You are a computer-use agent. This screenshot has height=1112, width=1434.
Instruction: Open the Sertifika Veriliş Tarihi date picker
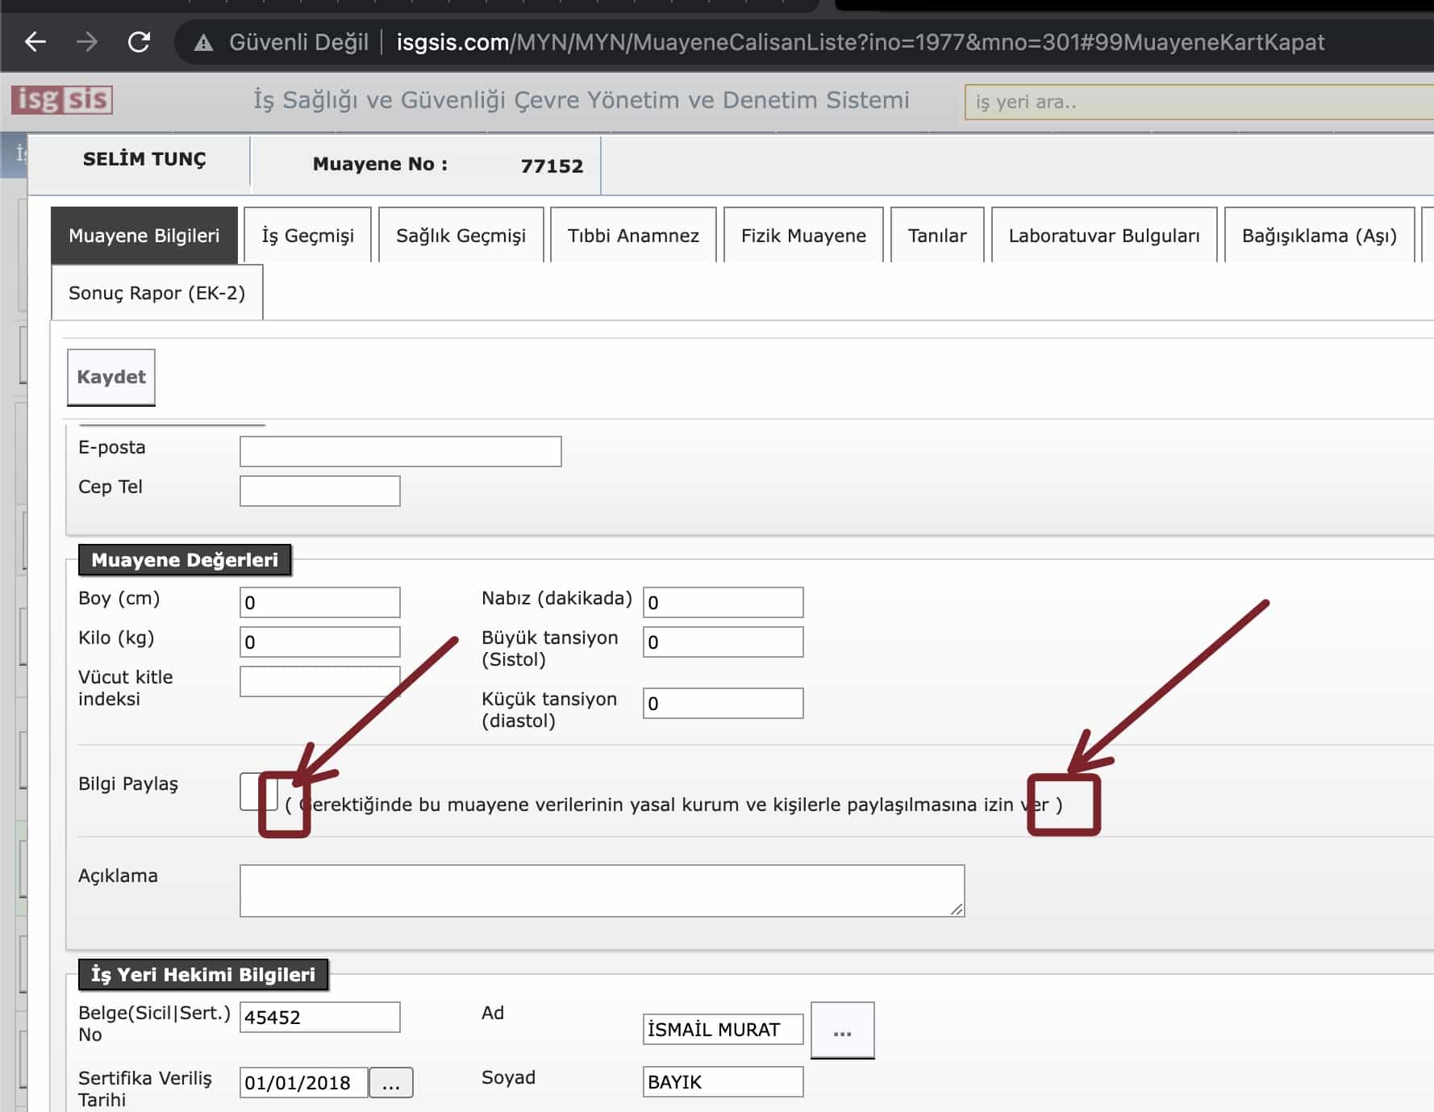(x=390, y=1083)
